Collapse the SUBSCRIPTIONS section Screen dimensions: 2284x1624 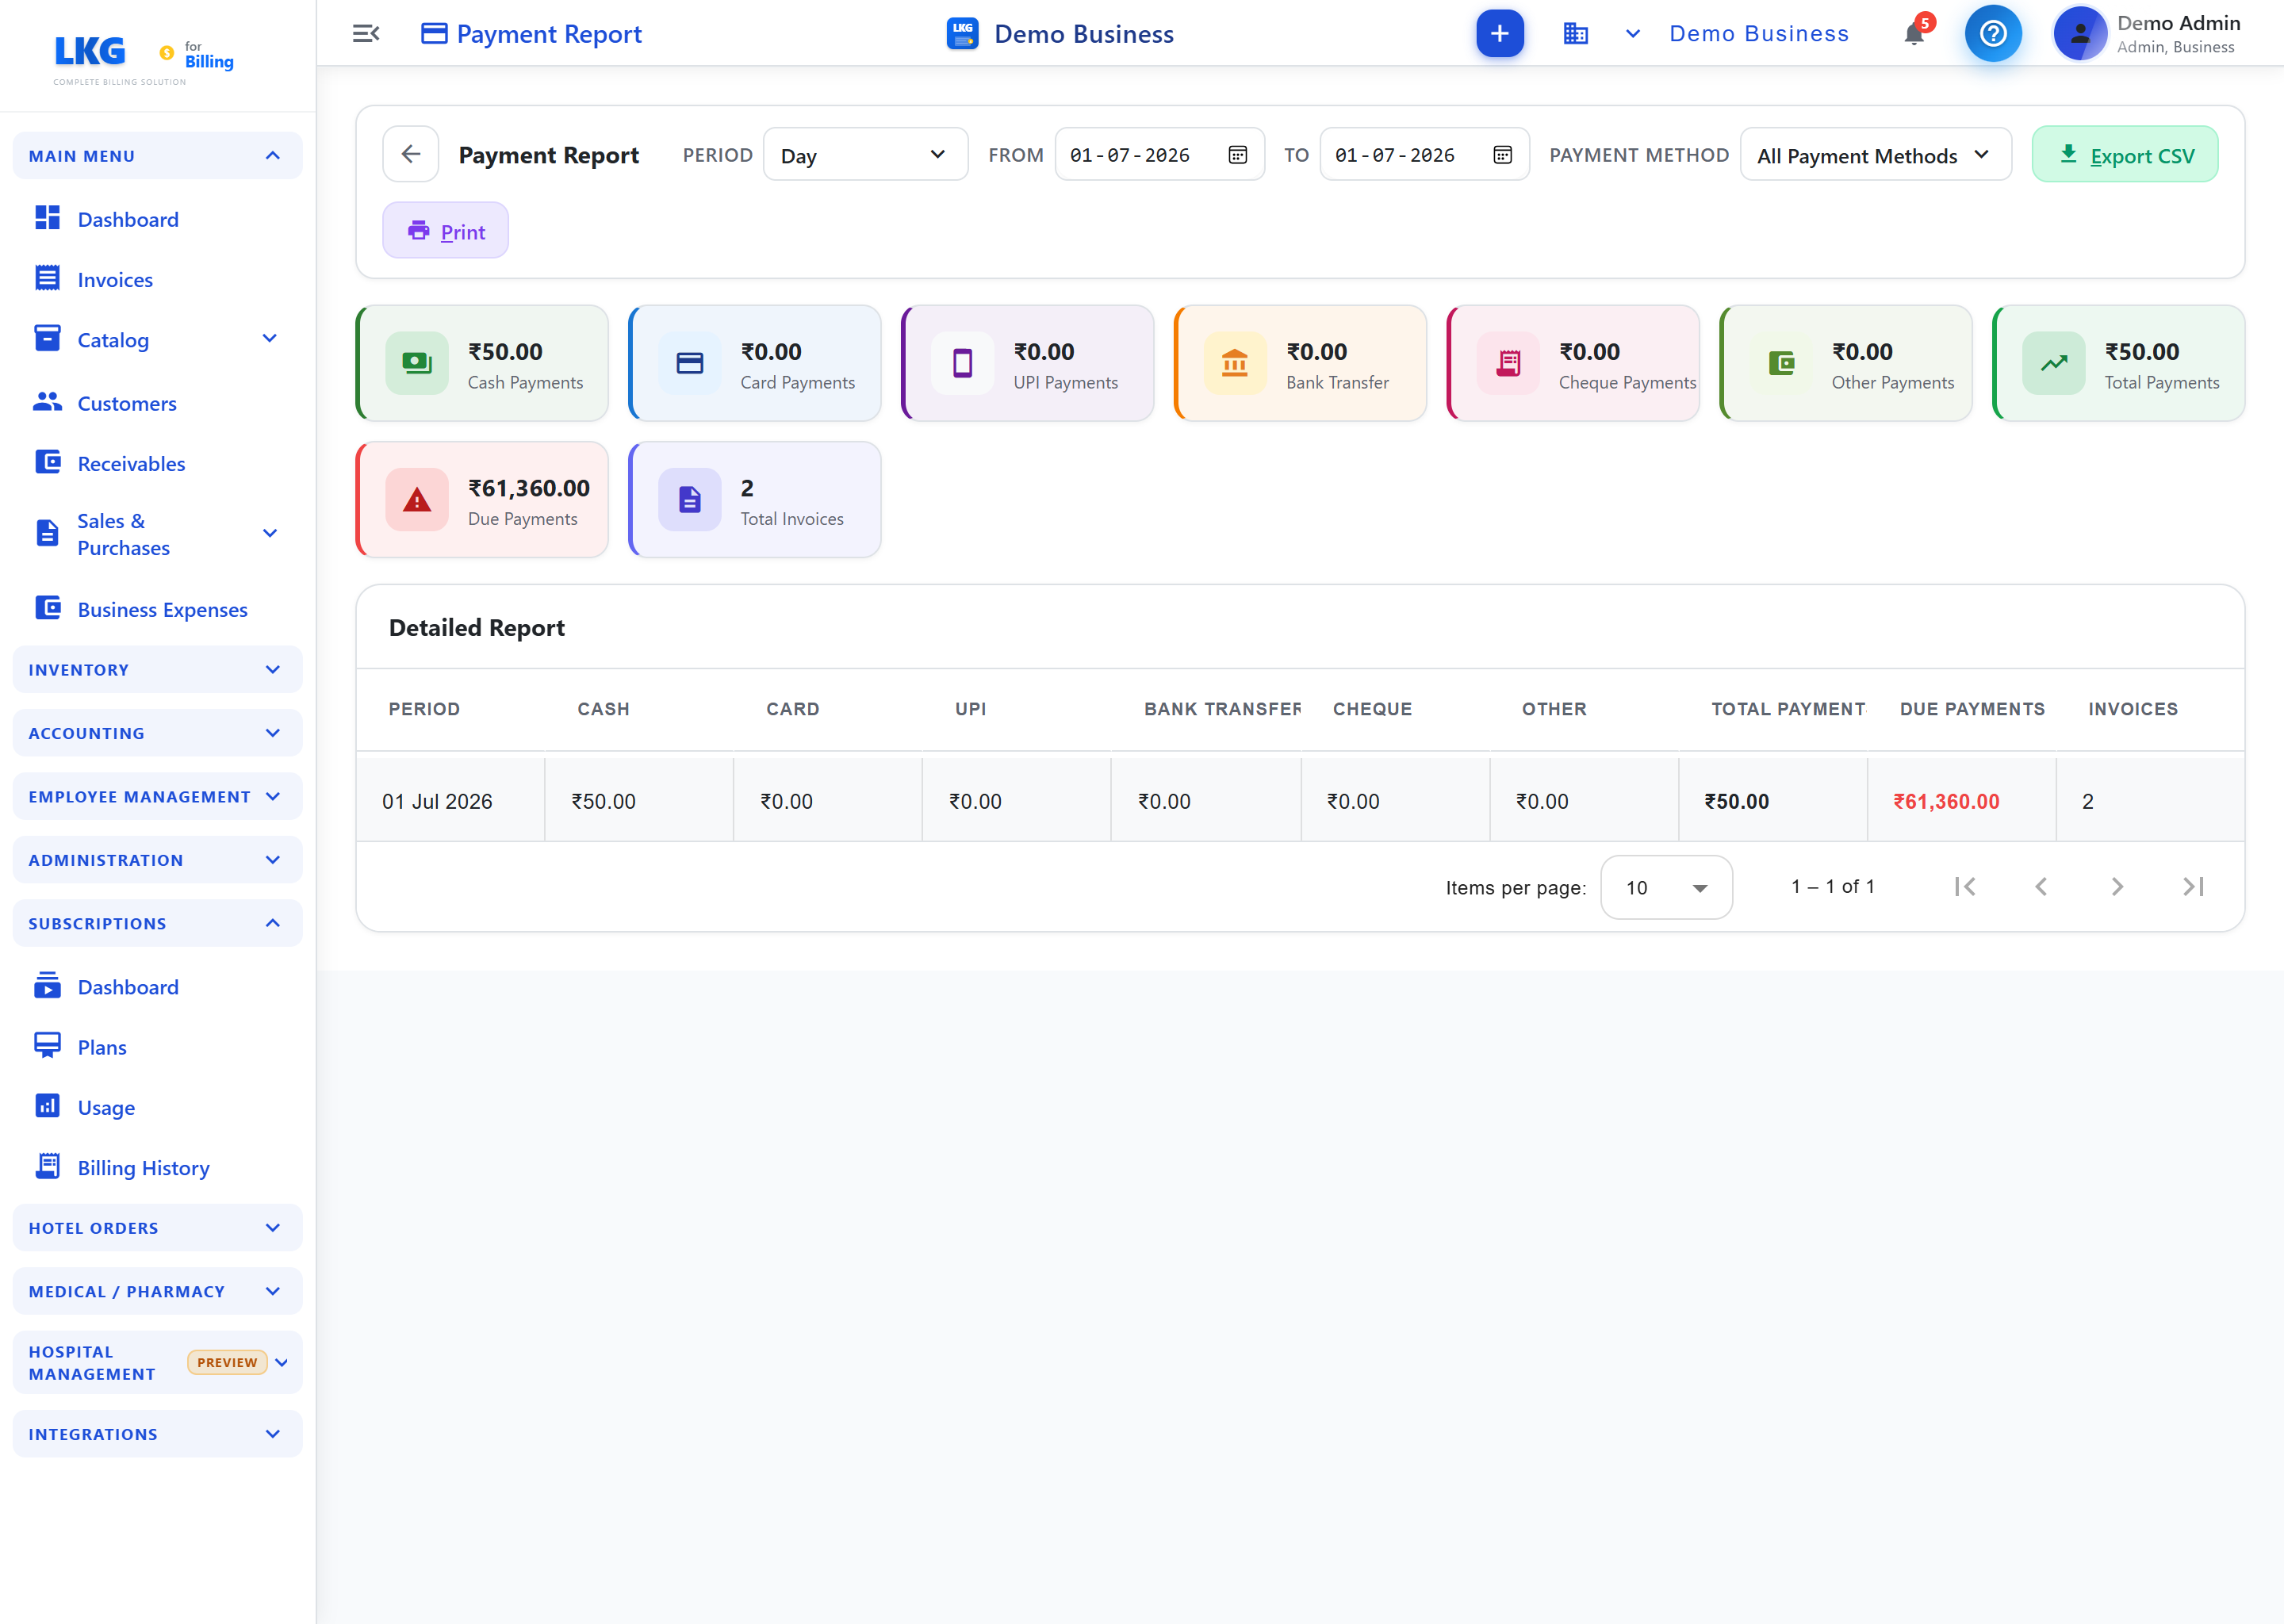(x=157, y=924)
